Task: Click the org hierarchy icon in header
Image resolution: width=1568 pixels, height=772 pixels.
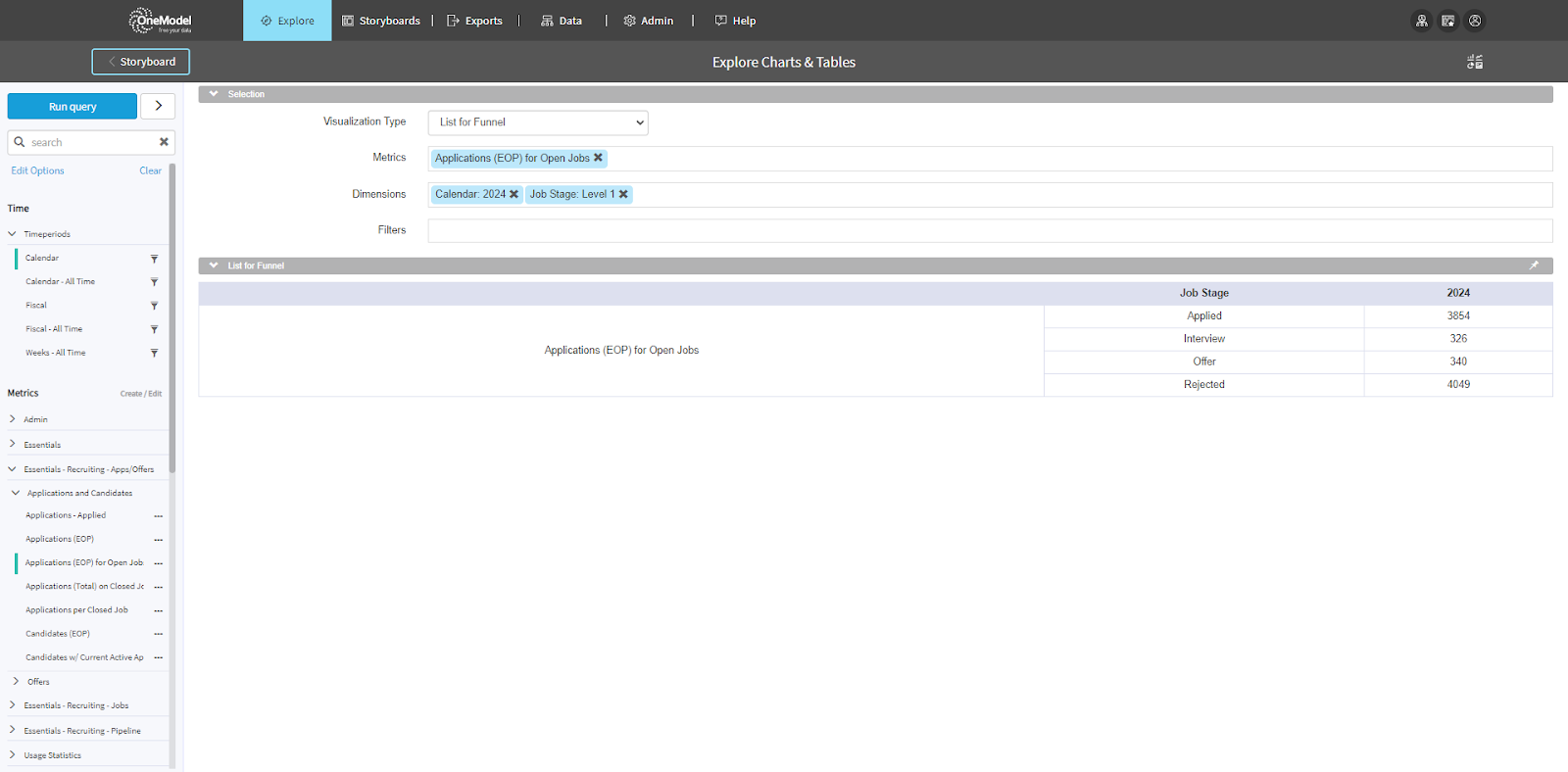Action: pyautogui.click(x=1421, y=21)
